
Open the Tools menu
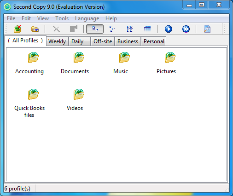pyautogui.click(x=62, y=18)
